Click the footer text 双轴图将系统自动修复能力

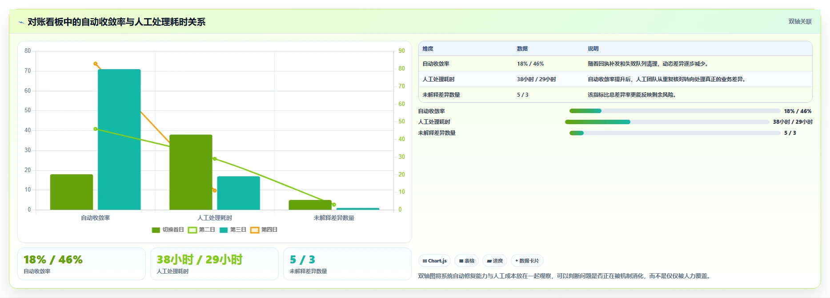[x=564, y=276]
